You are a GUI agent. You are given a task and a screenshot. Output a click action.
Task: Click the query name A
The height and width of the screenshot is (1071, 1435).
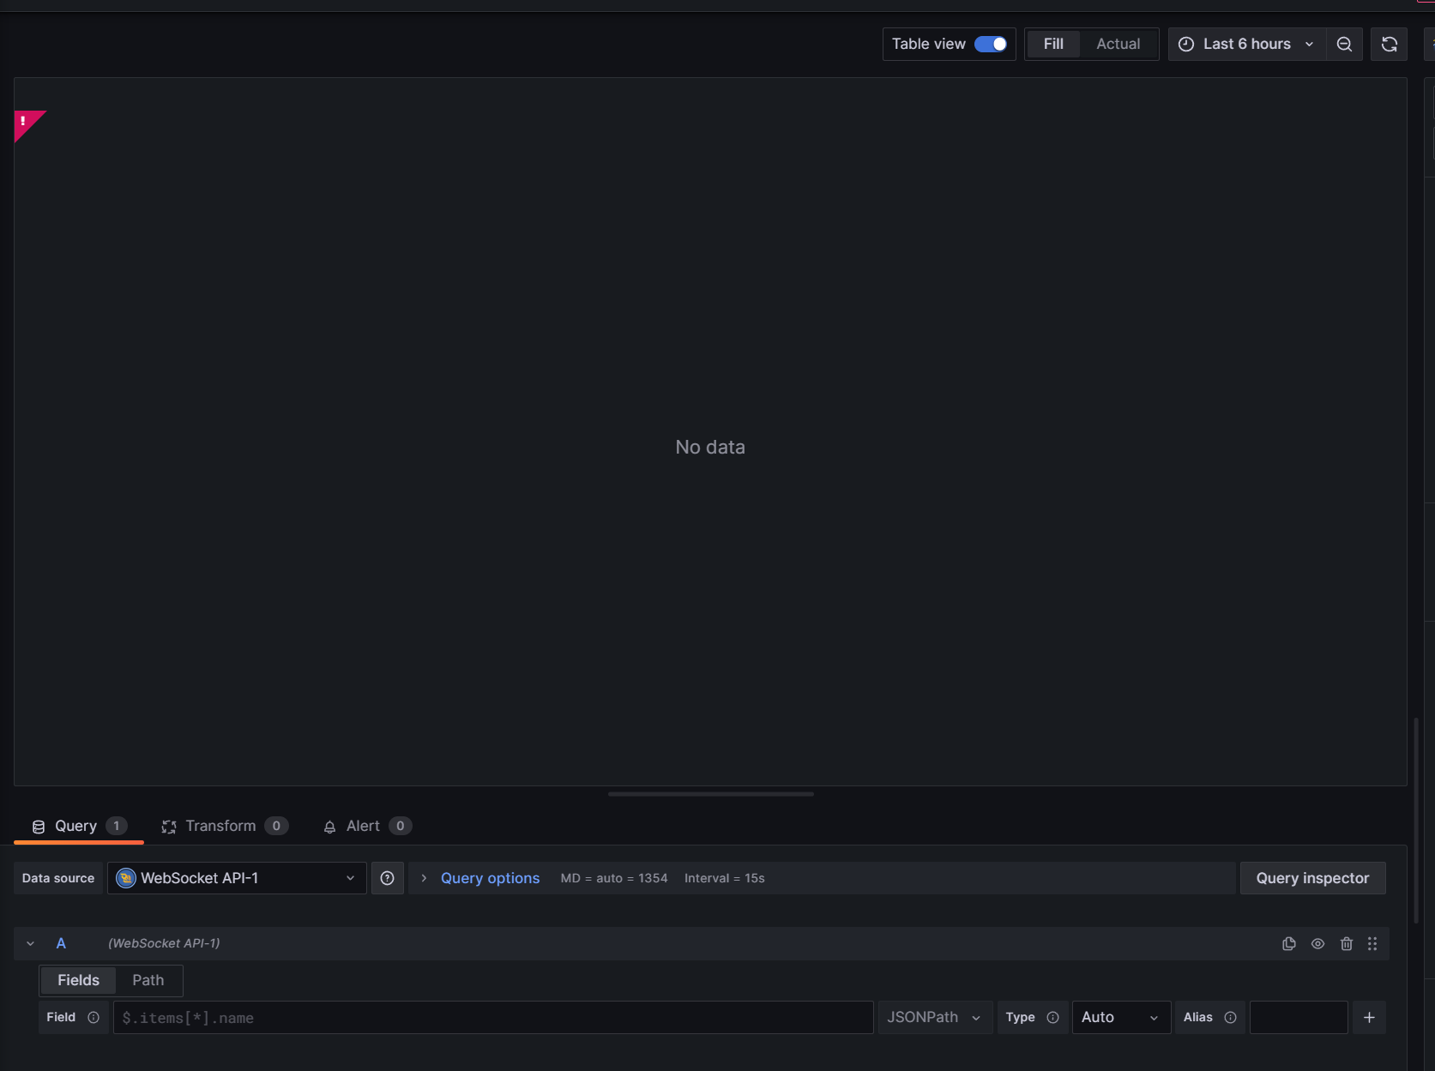(x=61, y=943)
